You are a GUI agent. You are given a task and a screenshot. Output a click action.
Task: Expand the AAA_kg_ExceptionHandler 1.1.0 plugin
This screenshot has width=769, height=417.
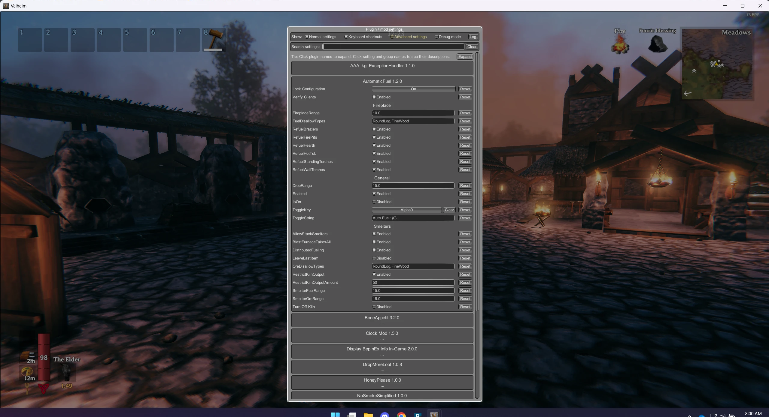click(382, 68)
